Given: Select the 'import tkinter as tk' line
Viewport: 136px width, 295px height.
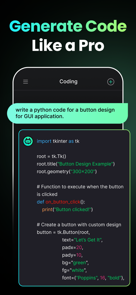Looking at the screenshot, I should 58,141.
